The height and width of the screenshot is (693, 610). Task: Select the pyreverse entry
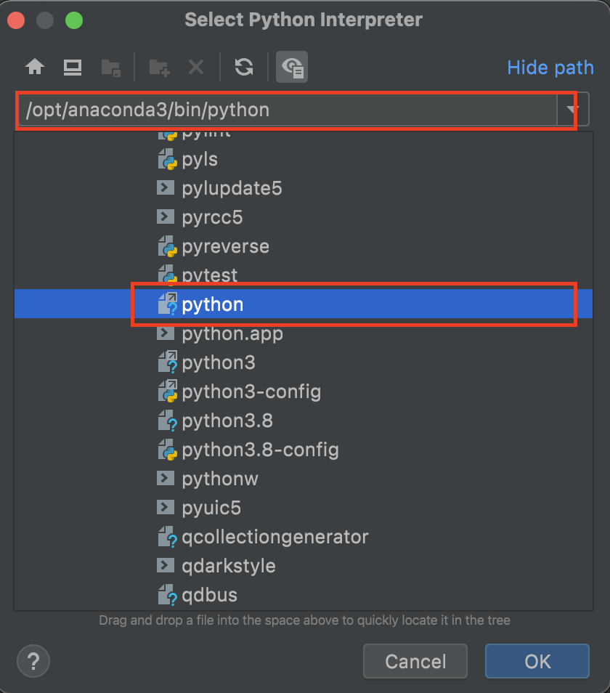(x=225, y=246)
